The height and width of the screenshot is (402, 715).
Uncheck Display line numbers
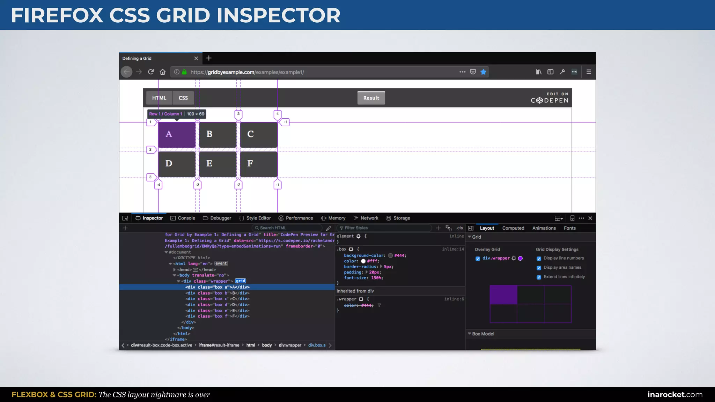click(539, 259)
